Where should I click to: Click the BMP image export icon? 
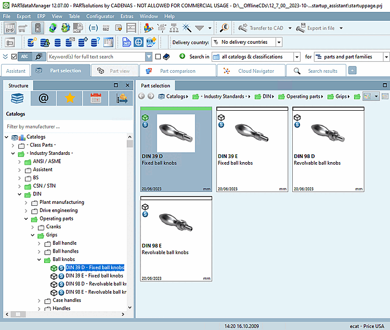click(x=10, y=28)
